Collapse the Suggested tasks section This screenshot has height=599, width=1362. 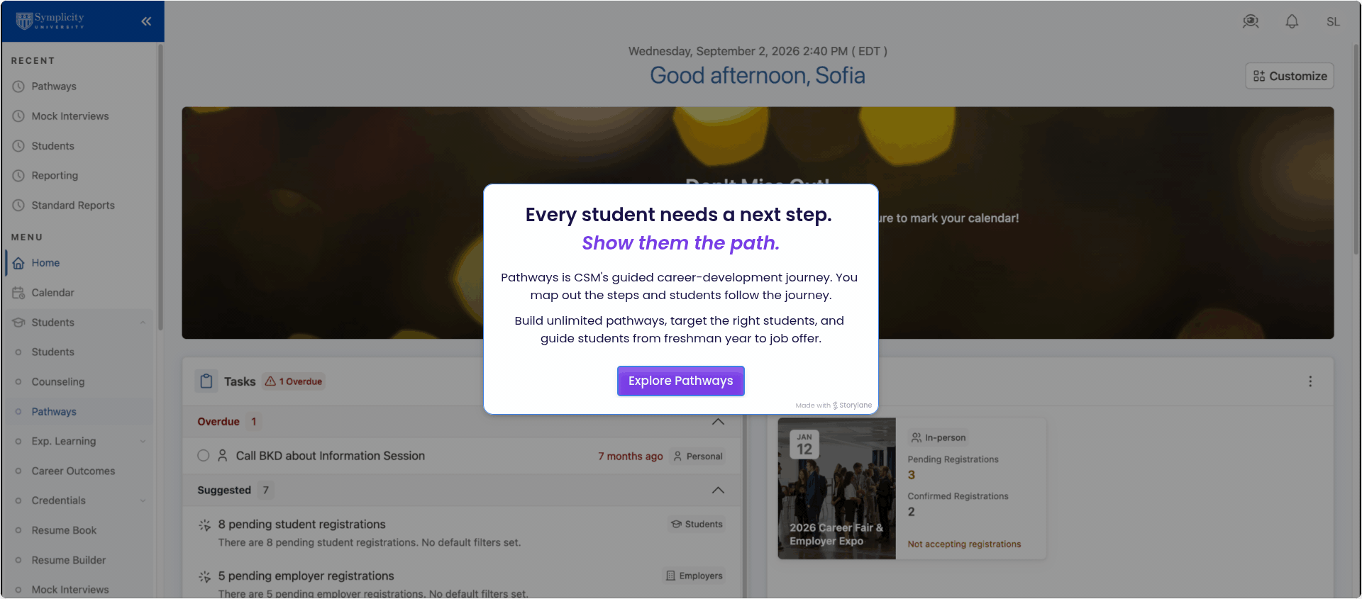[x=718, y=490]
